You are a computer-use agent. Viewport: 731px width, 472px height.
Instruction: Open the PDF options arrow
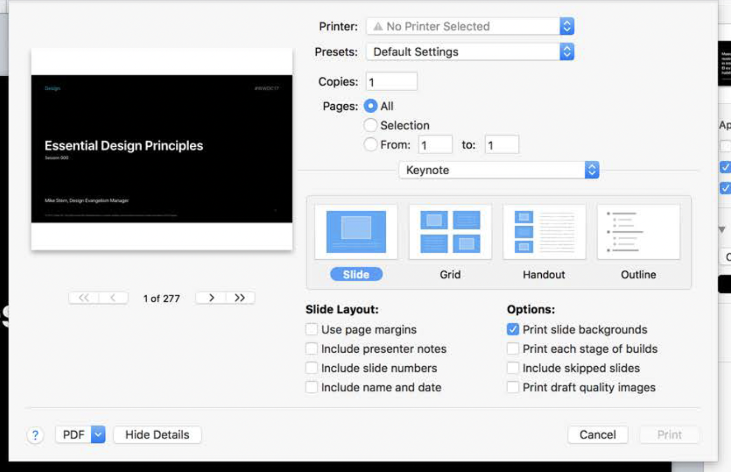tap(98, 435)
